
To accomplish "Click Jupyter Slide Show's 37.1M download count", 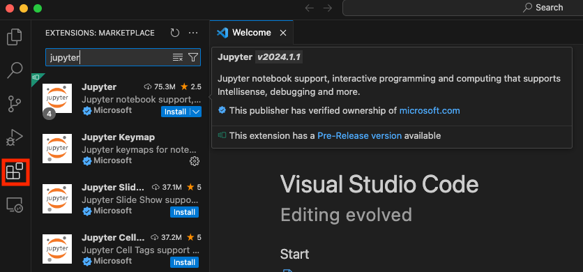I will [167, 187].
